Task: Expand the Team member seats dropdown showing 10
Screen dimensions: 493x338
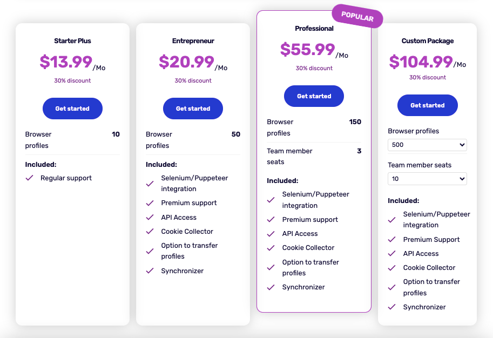Action: point(427,179)
